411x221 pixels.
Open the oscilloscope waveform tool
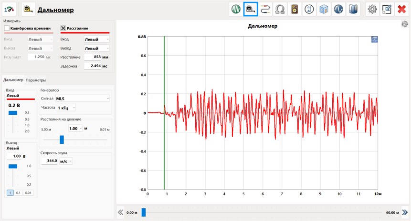[236, 9]
